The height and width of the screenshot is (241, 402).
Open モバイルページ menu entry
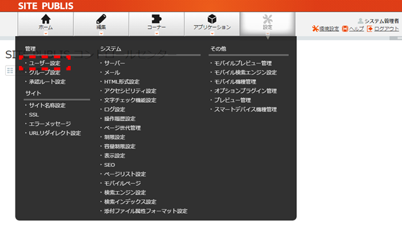click(122, 183)
